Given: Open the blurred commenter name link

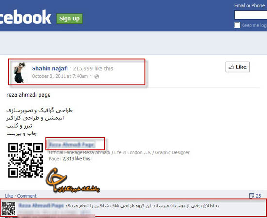Looking at the screenshot, I should (x=41, y=206).
